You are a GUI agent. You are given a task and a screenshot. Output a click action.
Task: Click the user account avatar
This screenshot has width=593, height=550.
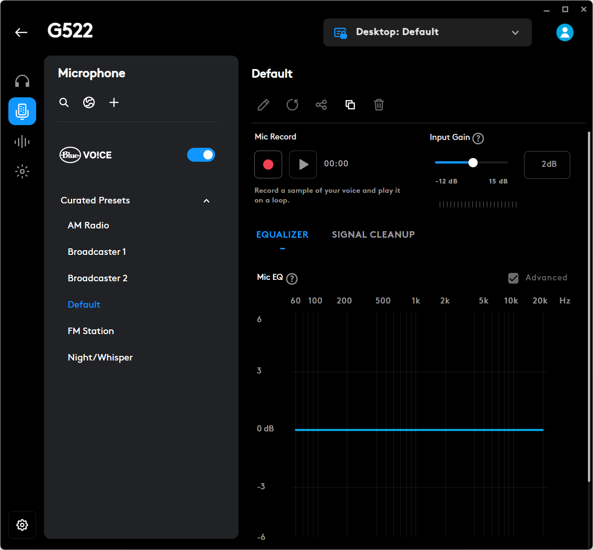(x=565, y=32)
